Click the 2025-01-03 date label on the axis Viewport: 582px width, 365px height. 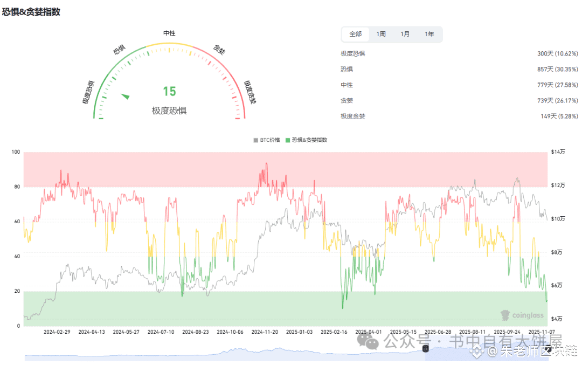(x=298, y=332)
